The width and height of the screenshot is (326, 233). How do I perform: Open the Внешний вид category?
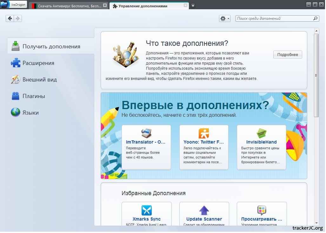pos(39,80)
